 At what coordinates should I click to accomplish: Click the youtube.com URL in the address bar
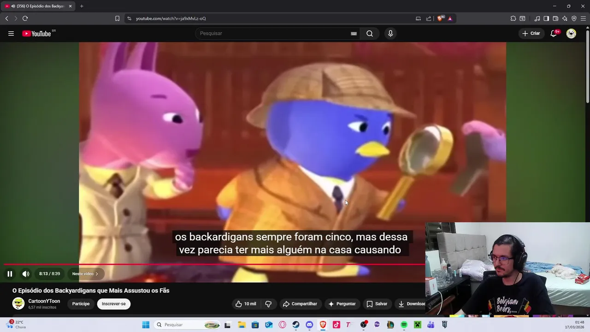(x=171, y=18)
